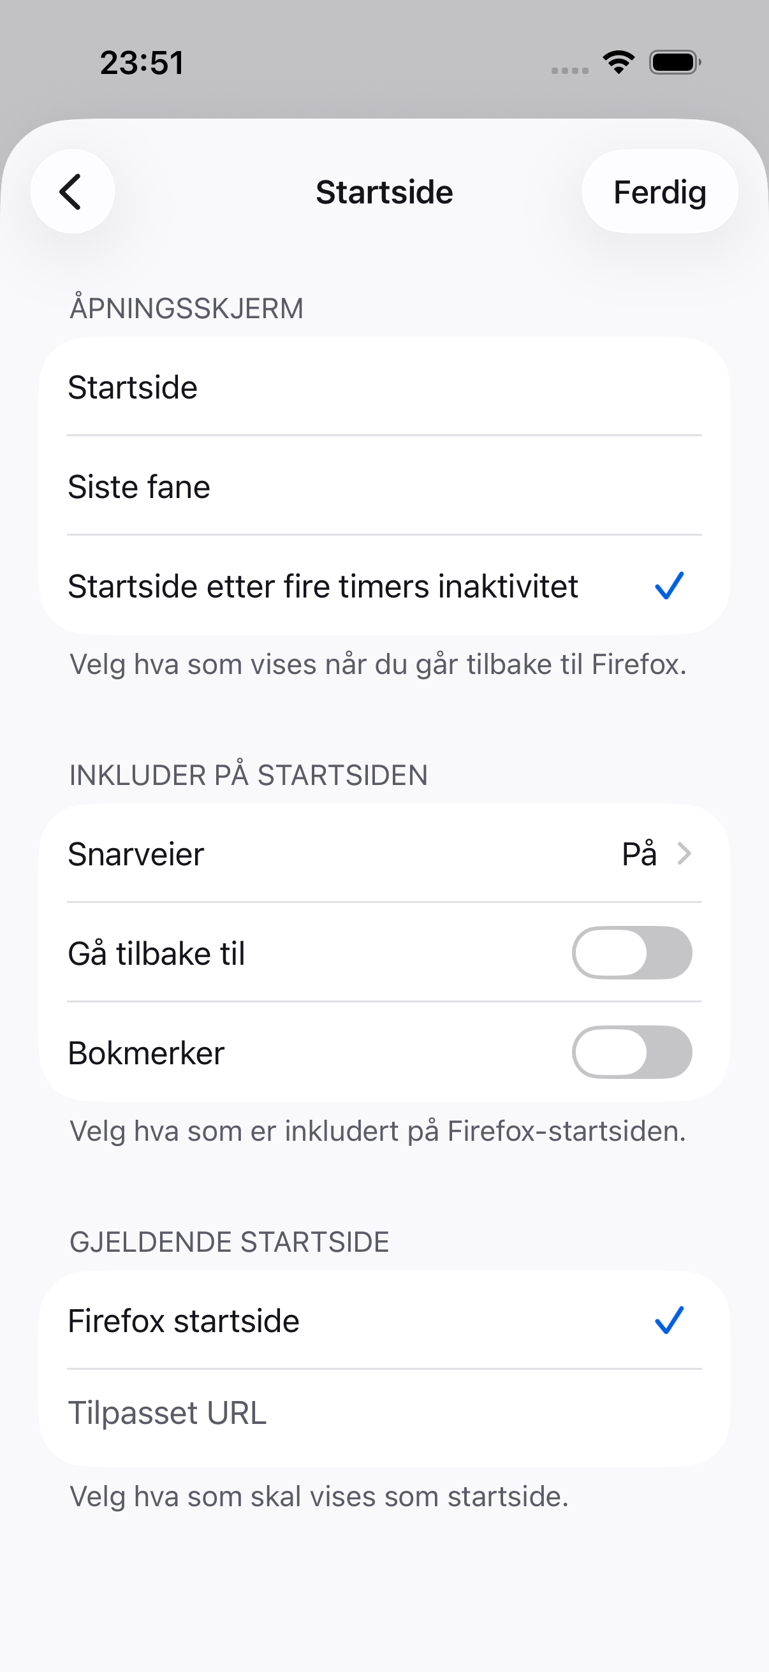Tap the blue checkmark beside Firefox startside
Viewport: 769px width, 1672px height.
[x=669, y=1320]
